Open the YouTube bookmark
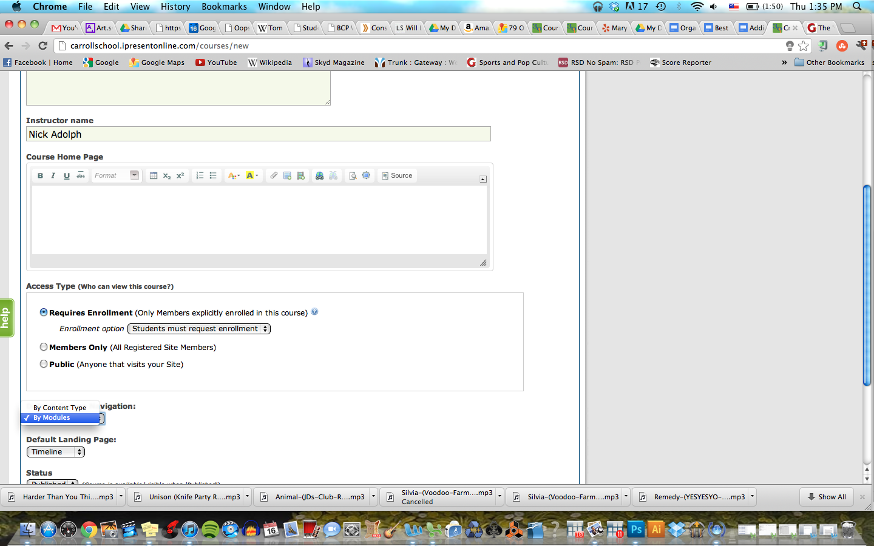Image resolution: width=874 pixels, height=546 pixels. tap(216, 62)
